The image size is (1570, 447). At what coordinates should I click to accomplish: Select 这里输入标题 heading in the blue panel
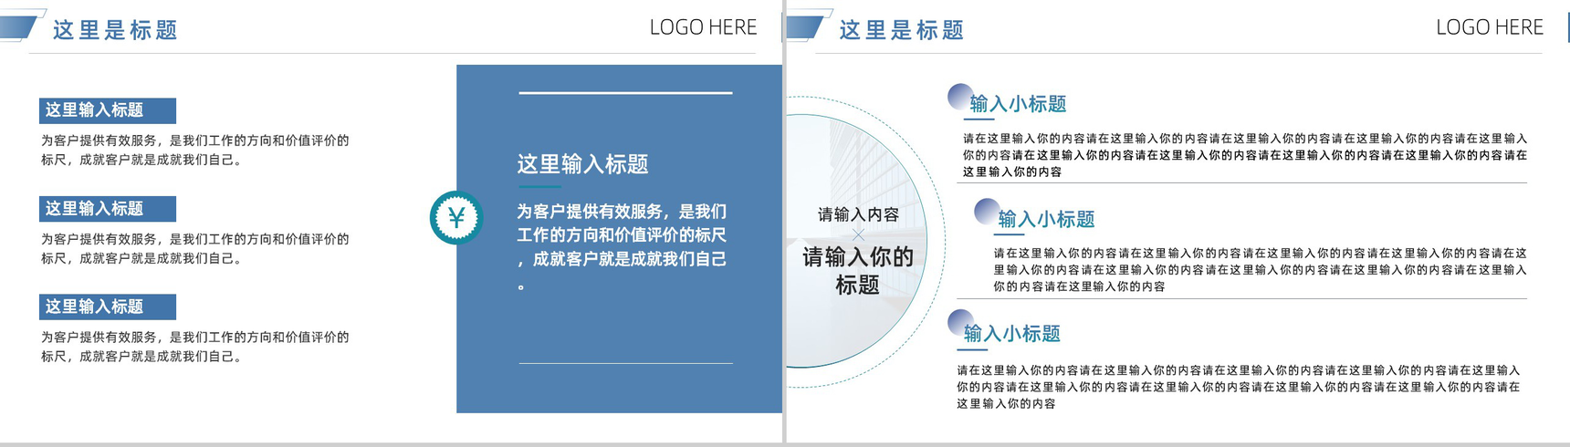[x=582, y=164]
